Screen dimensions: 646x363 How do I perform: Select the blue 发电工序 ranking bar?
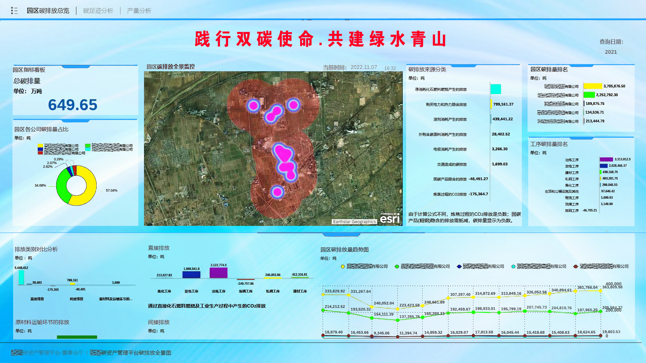pos(604,166)
